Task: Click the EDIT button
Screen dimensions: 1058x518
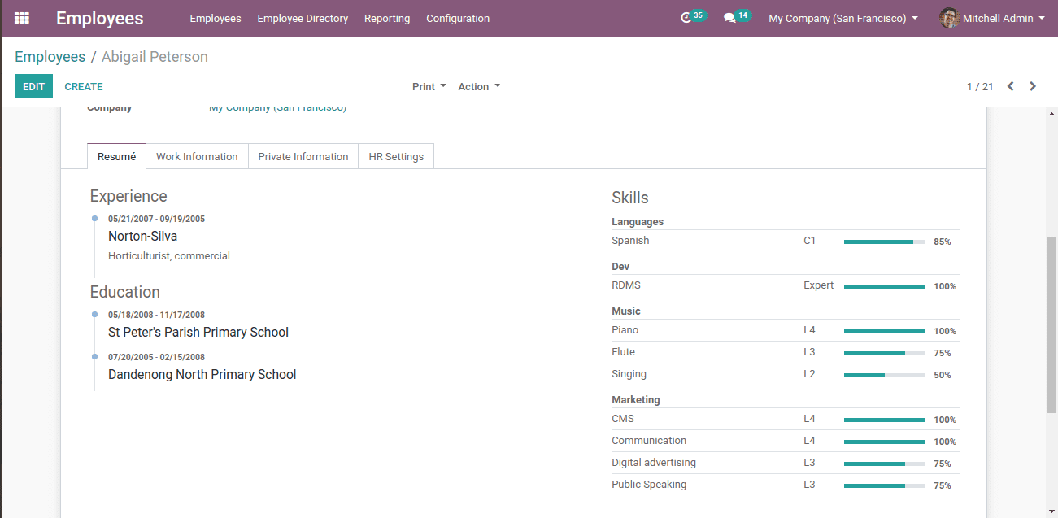Action: pyautogui.click(x=33, y=86)
